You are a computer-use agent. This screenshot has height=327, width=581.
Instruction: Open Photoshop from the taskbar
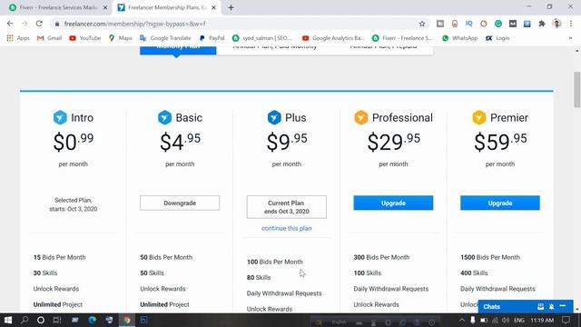144,320
